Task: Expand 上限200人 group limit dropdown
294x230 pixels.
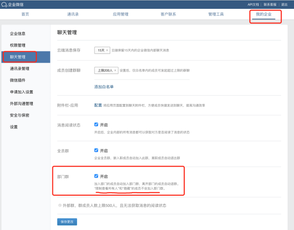Action: pos(106,70)
